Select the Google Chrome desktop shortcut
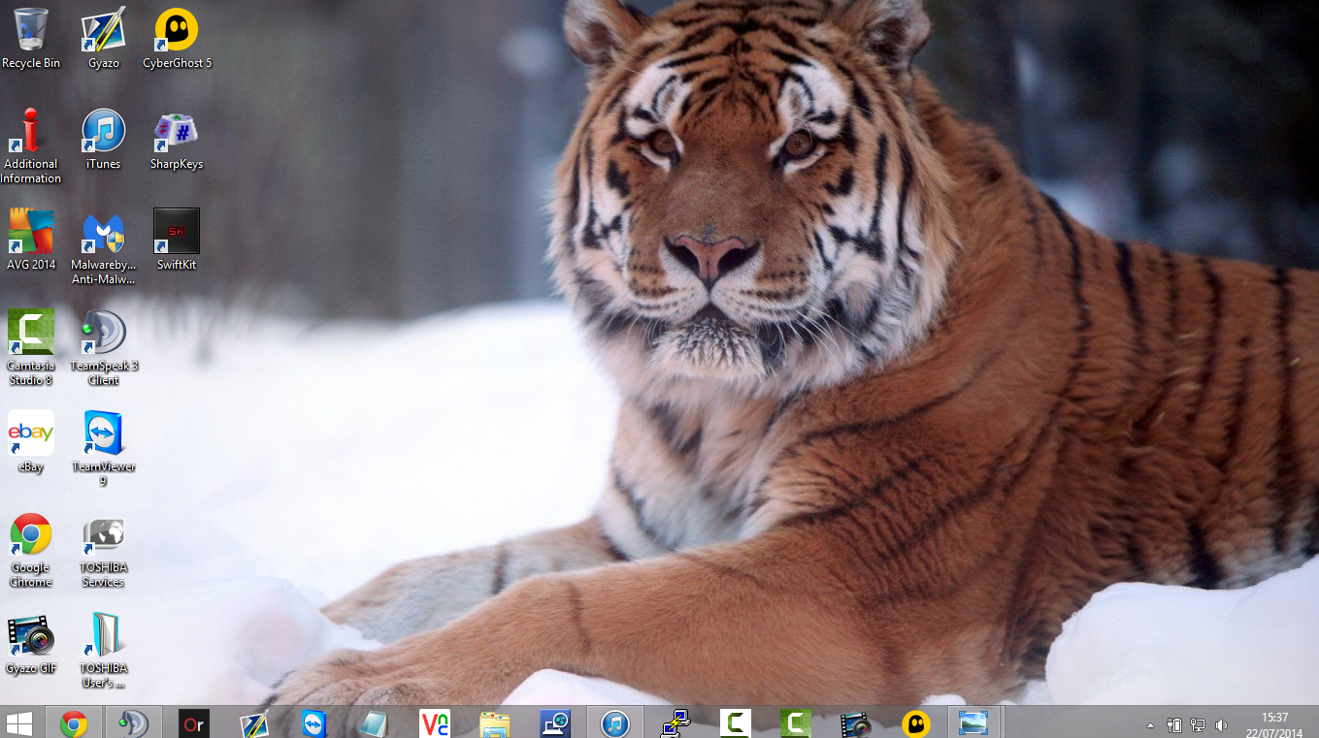The height and width of the screenshot is (738, 1319). [x=31, y=550]
